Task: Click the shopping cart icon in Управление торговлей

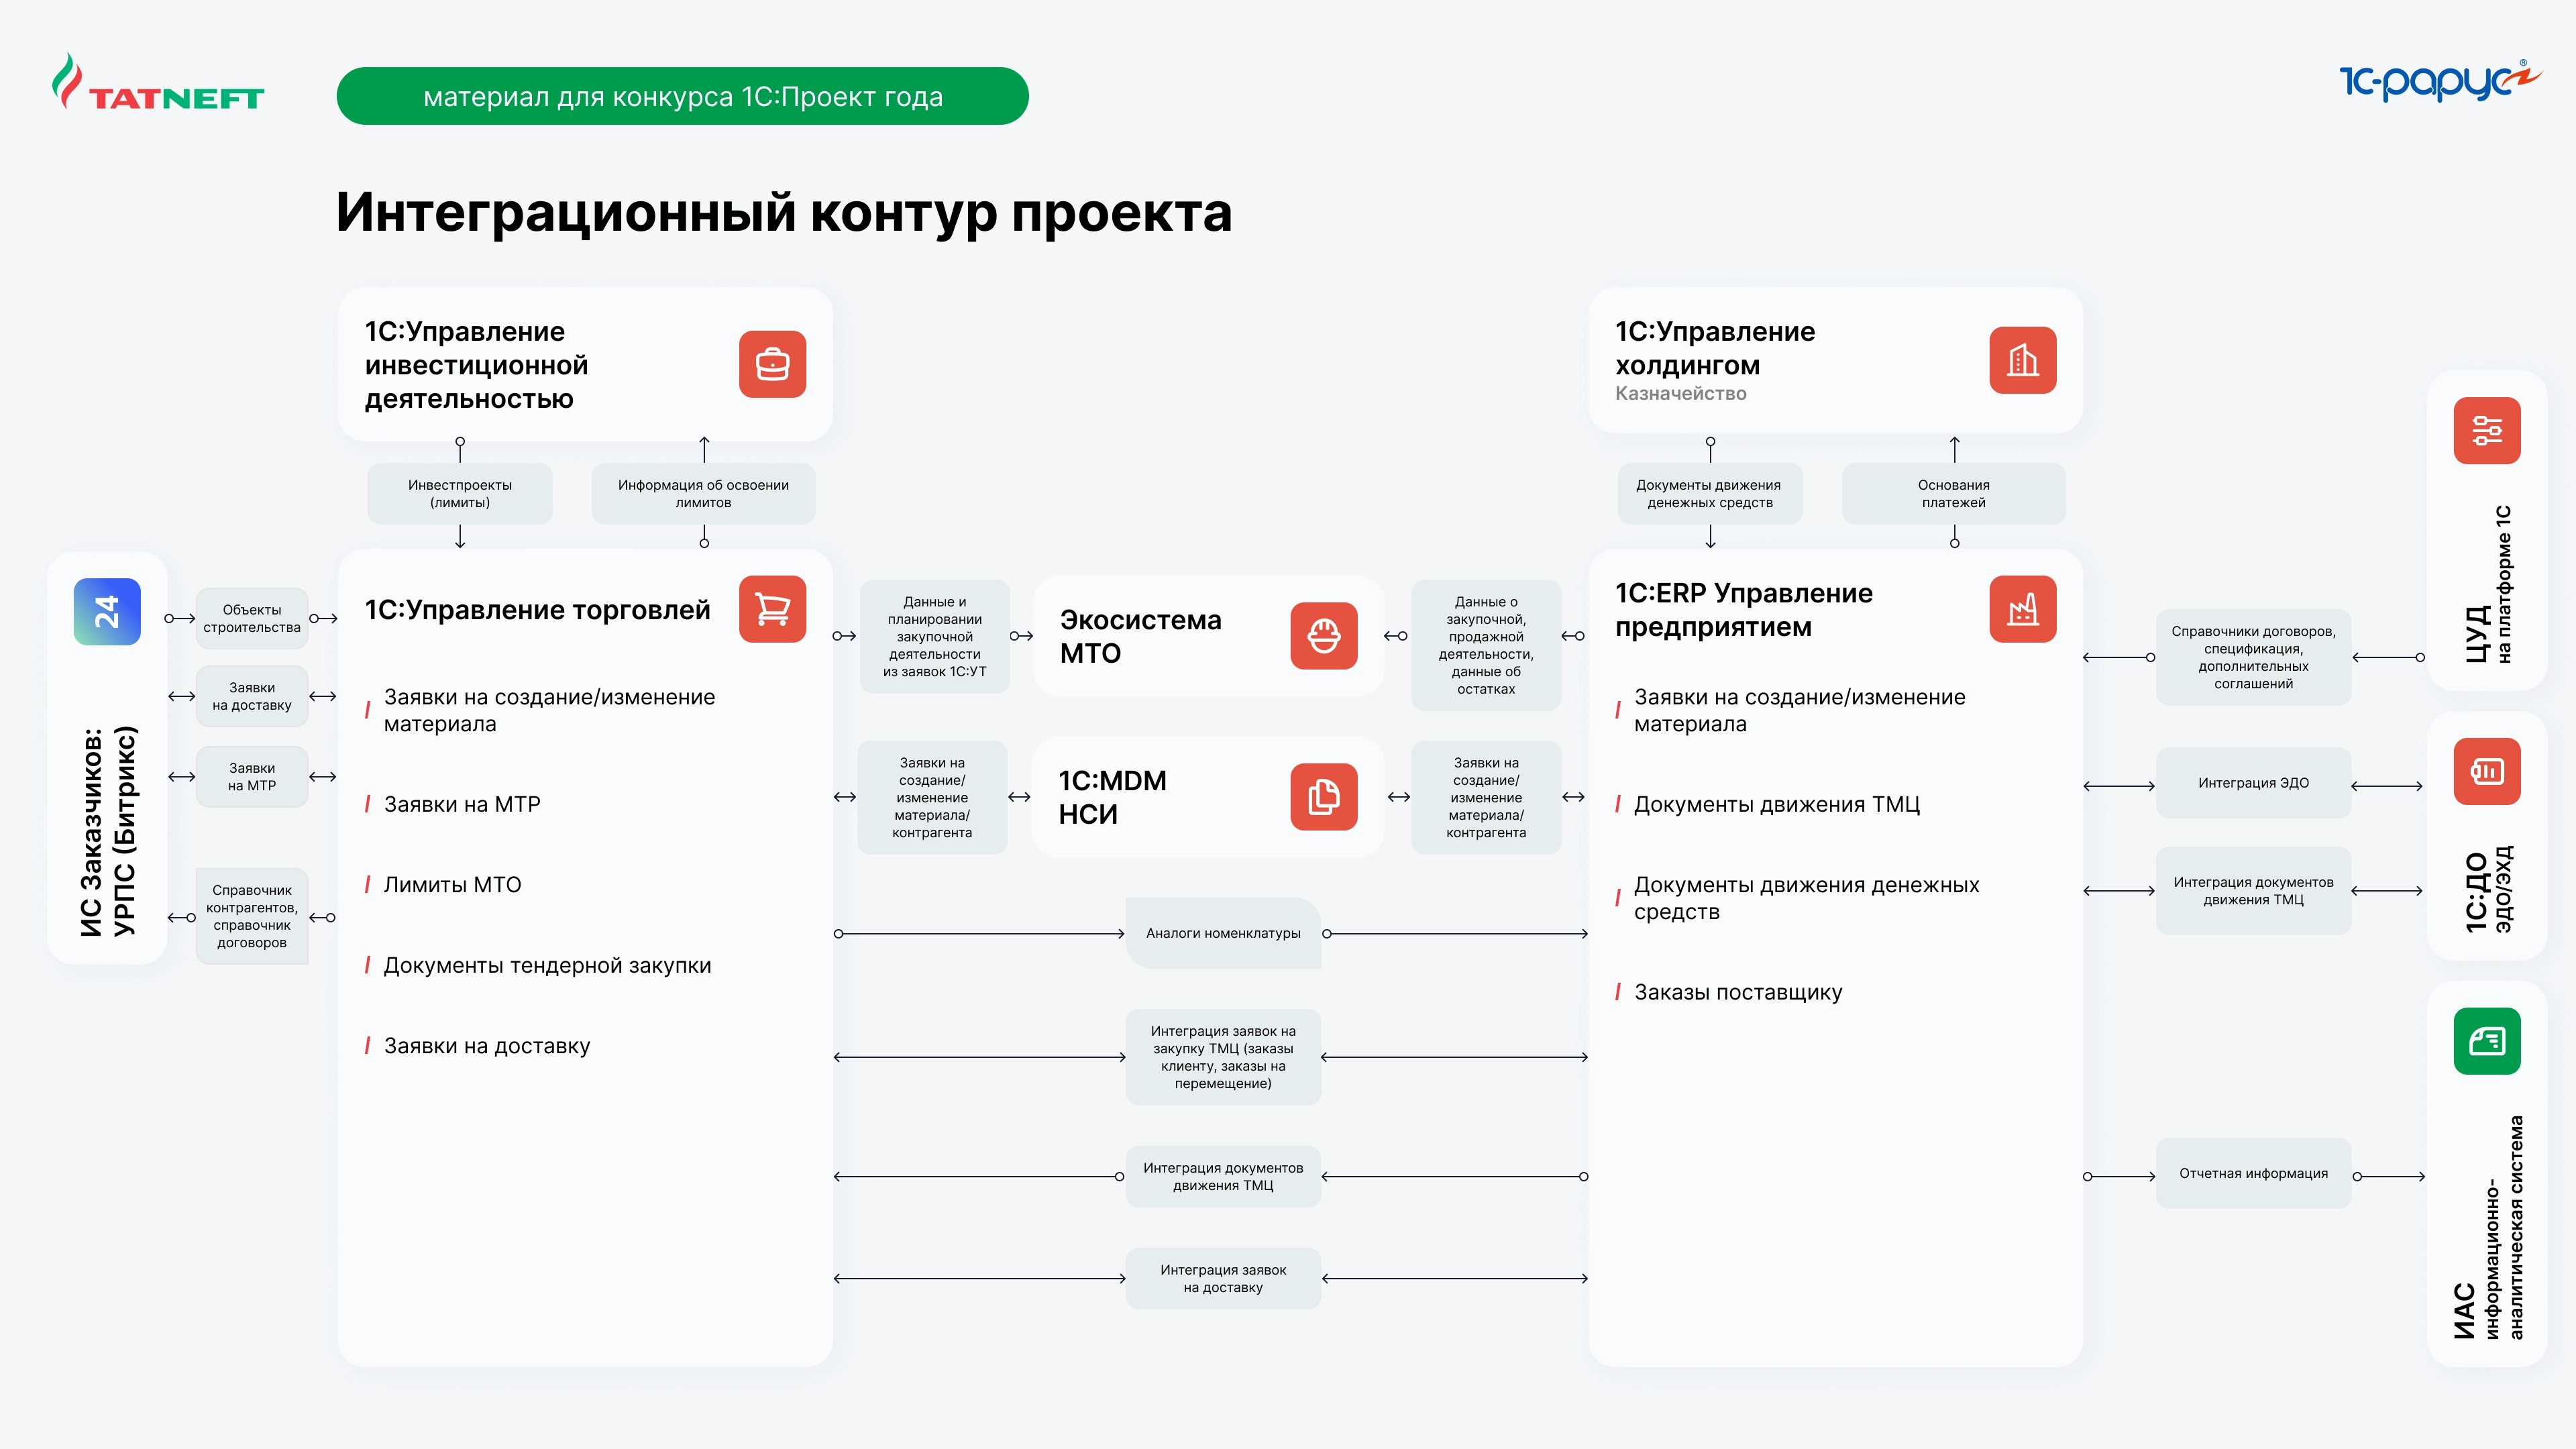Action: [x=772, y=608]
